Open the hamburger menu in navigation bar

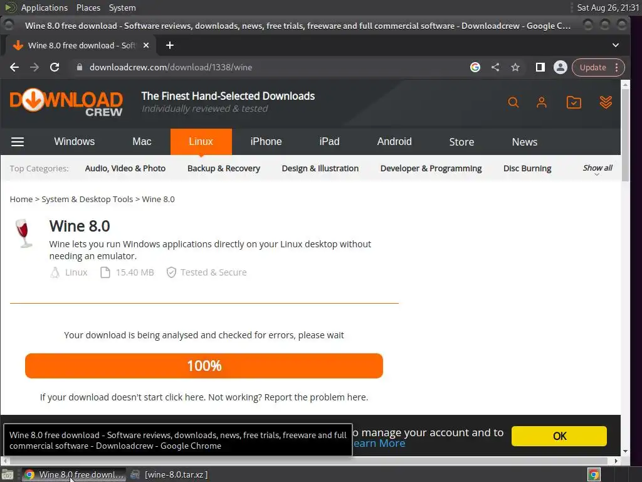tap(17, 142)
